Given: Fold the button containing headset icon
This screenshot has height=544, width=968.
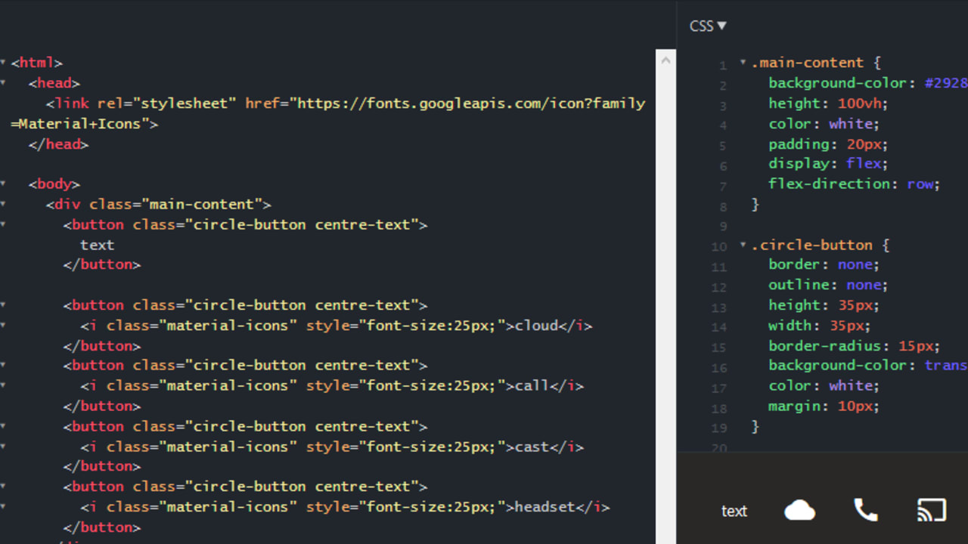Looking at the screenshot, I should [3, 487].
